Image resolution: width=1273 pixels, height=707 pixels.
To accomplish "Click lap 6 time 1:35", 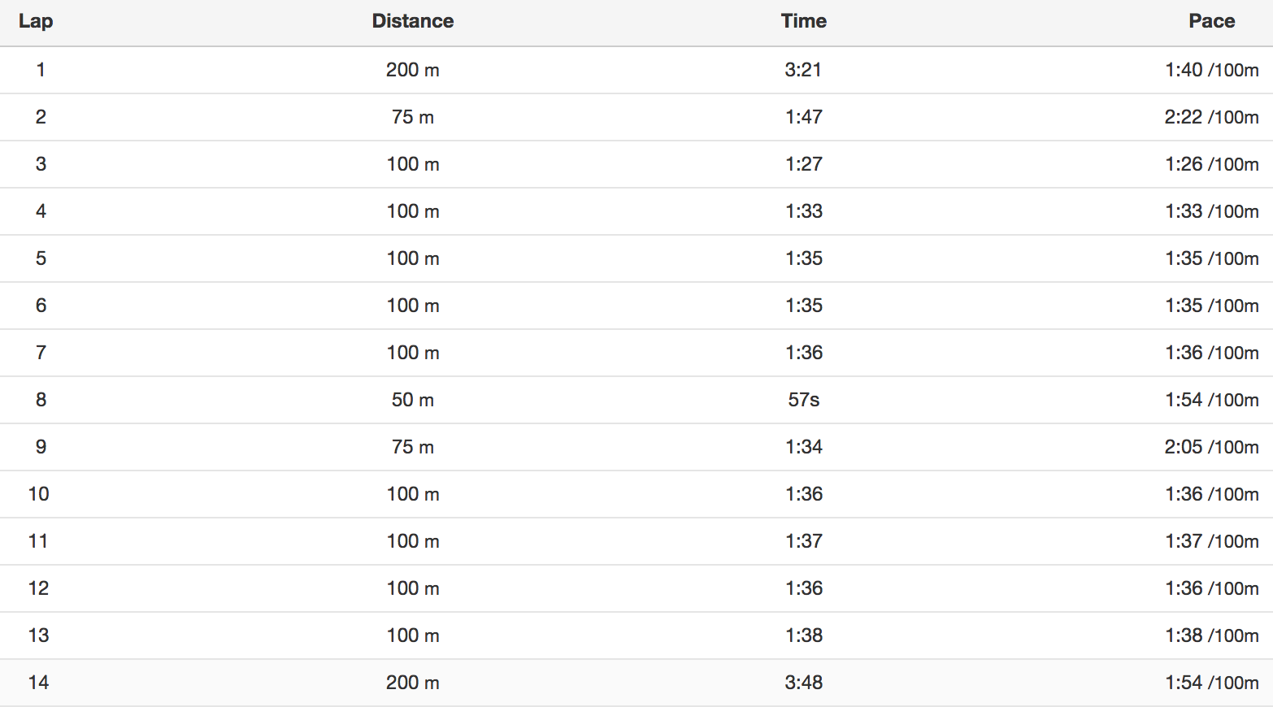I will [804, 306].
